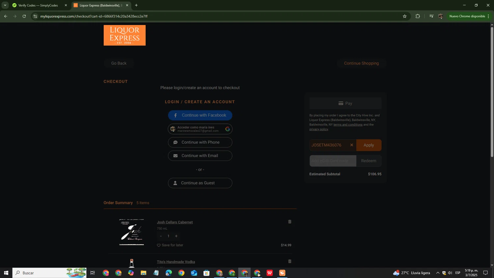Viewport: 494px width, 278px height.
Task: Redeem the gift card code
Action: (x=369, y=161)
